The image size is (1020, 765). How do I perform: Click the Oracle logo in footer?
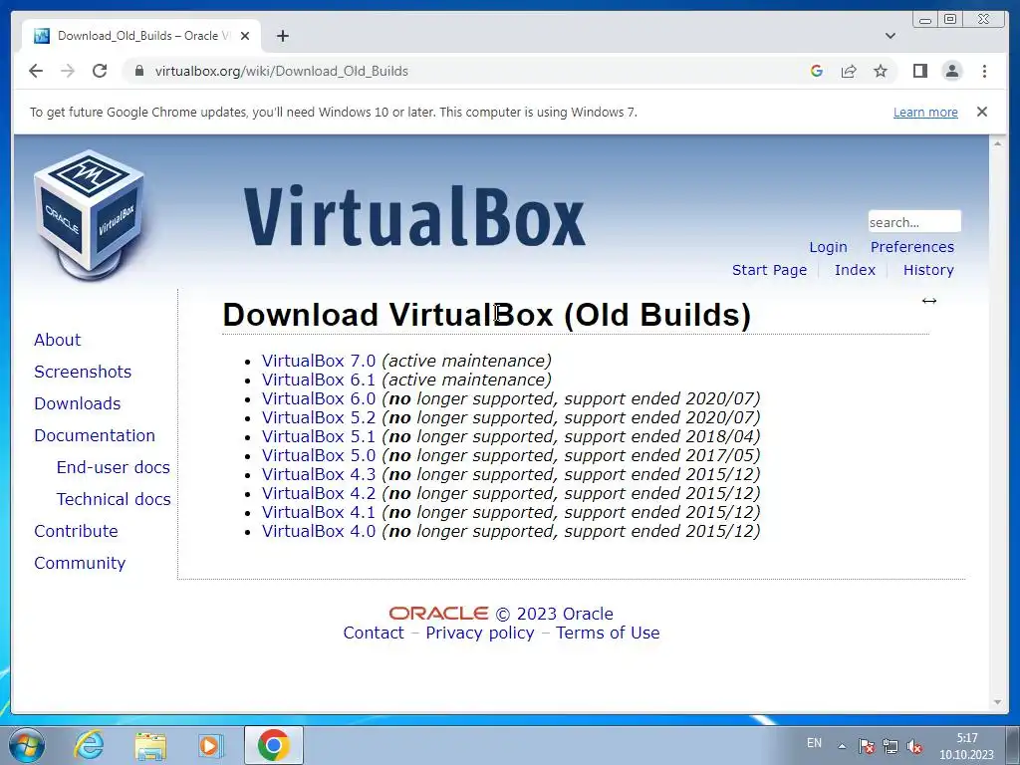pyautogui.click(x=438, y=614)
